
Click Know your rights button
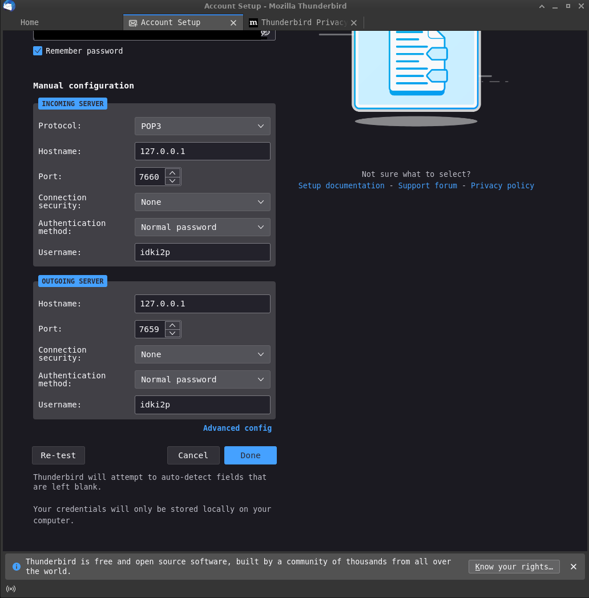click(514, 567)
